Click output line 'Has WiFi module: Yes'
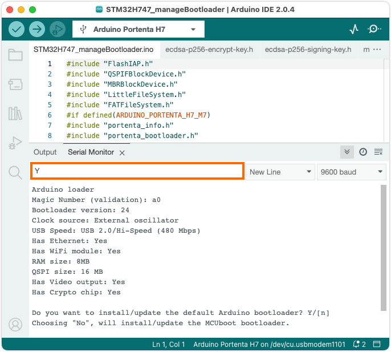 coord(76,251)
